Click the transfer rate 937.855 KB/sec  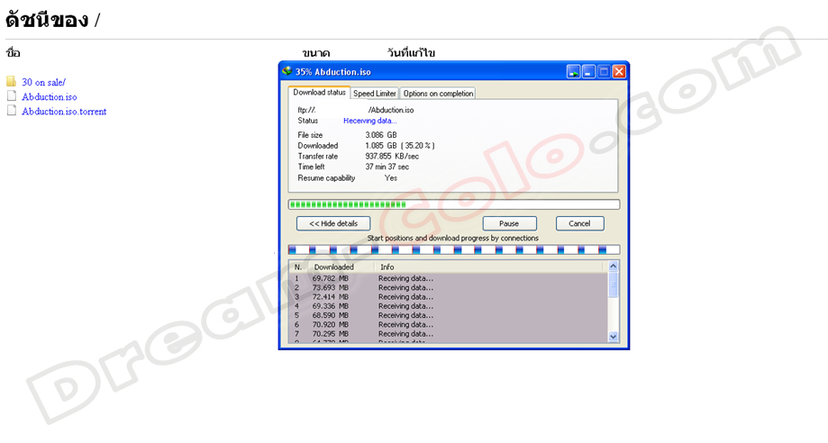tap(392, 157)
